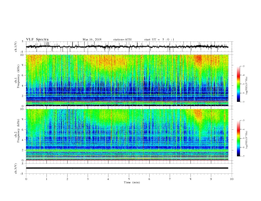Click the ch.1 color bar "log(PSD)" label
The width and height of the screenshot is (261, 201).
(246, 86)
